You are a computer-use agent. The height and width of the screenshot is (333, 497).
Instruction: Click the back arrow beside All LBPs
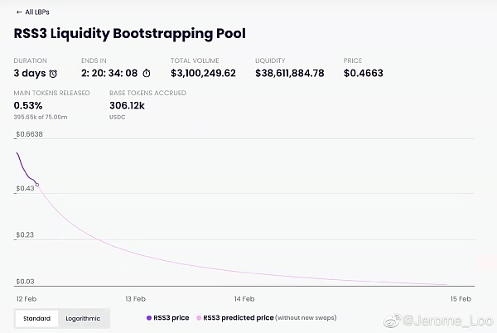(19, 12)
